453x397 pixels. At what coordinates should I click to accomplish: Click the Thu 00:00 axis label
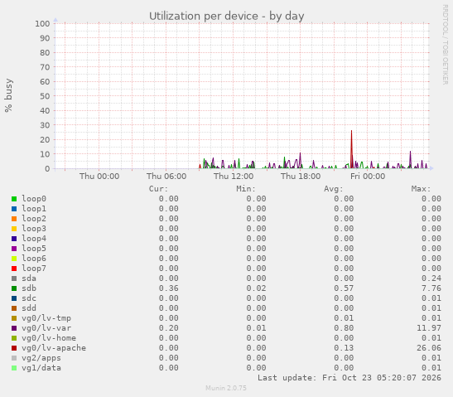(x=99, y=176)
